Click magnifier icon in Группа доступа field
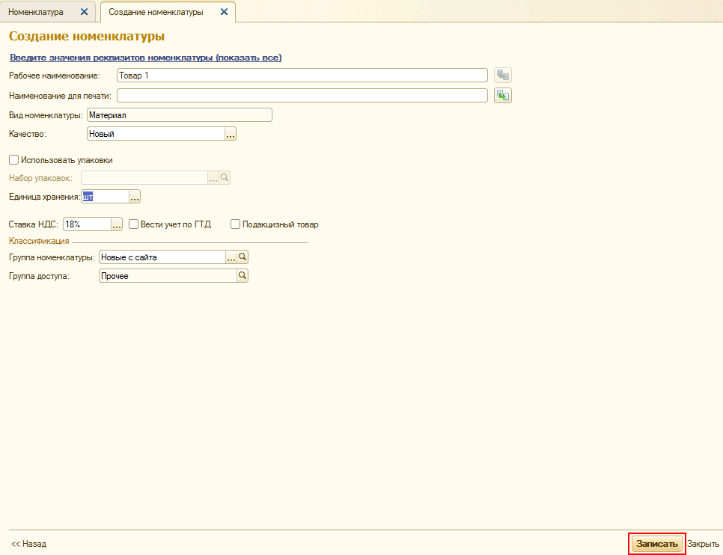Screen dimensions: 723x555 pyautogui.click(x=242, y=275)
